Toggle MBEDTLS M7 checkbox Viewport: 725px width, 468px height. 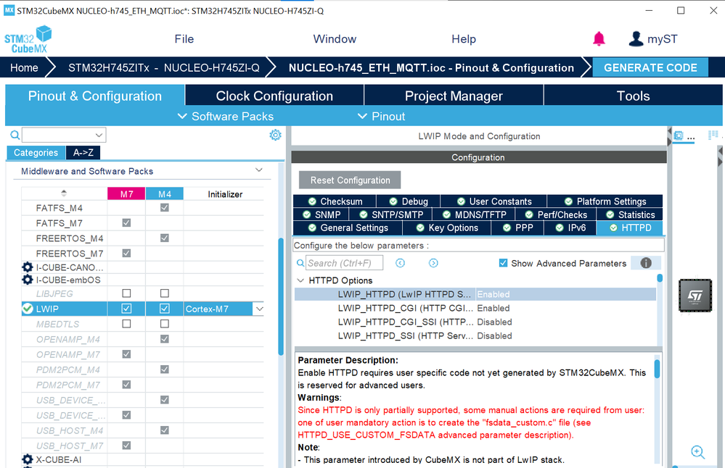126,324
